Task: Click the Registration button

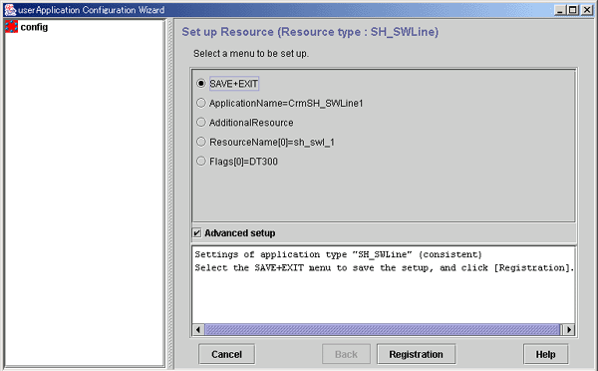Action: 416,354
